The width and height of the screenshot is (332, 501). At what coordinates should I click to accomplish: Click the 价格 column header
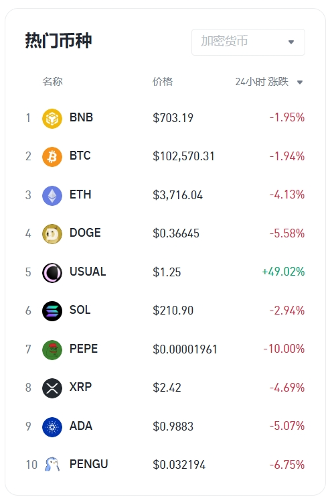[163, 81]
